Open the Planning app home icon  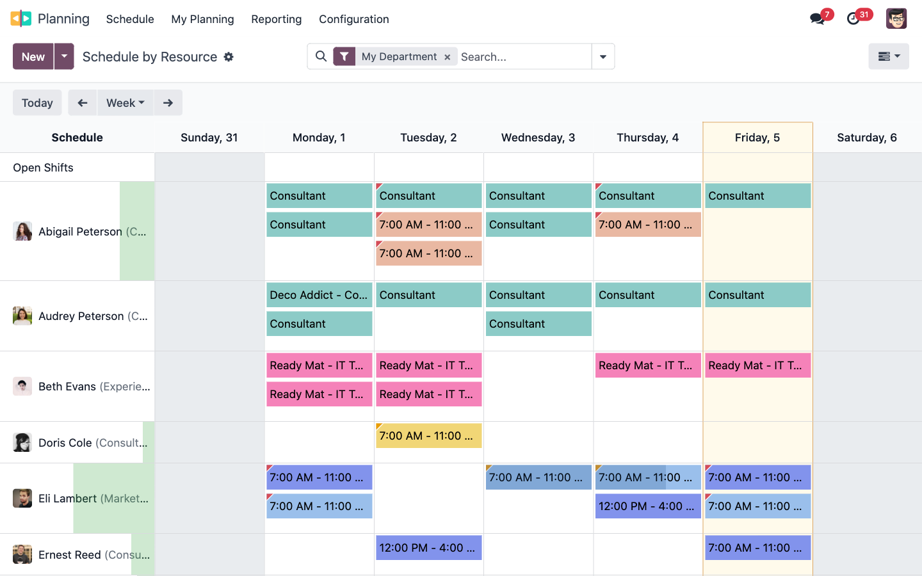(x=21, y=18)
